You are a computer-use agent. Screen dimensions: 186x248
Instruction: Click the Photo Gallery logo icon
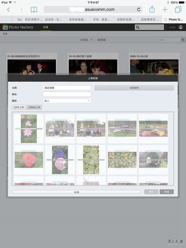tap(5, 27)
